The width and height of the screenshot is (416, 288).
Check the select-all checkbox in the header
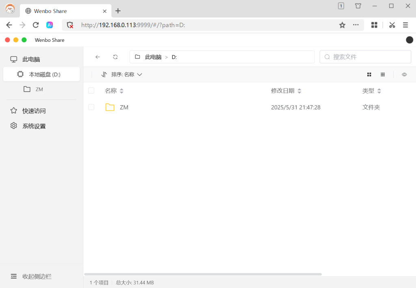91,90
